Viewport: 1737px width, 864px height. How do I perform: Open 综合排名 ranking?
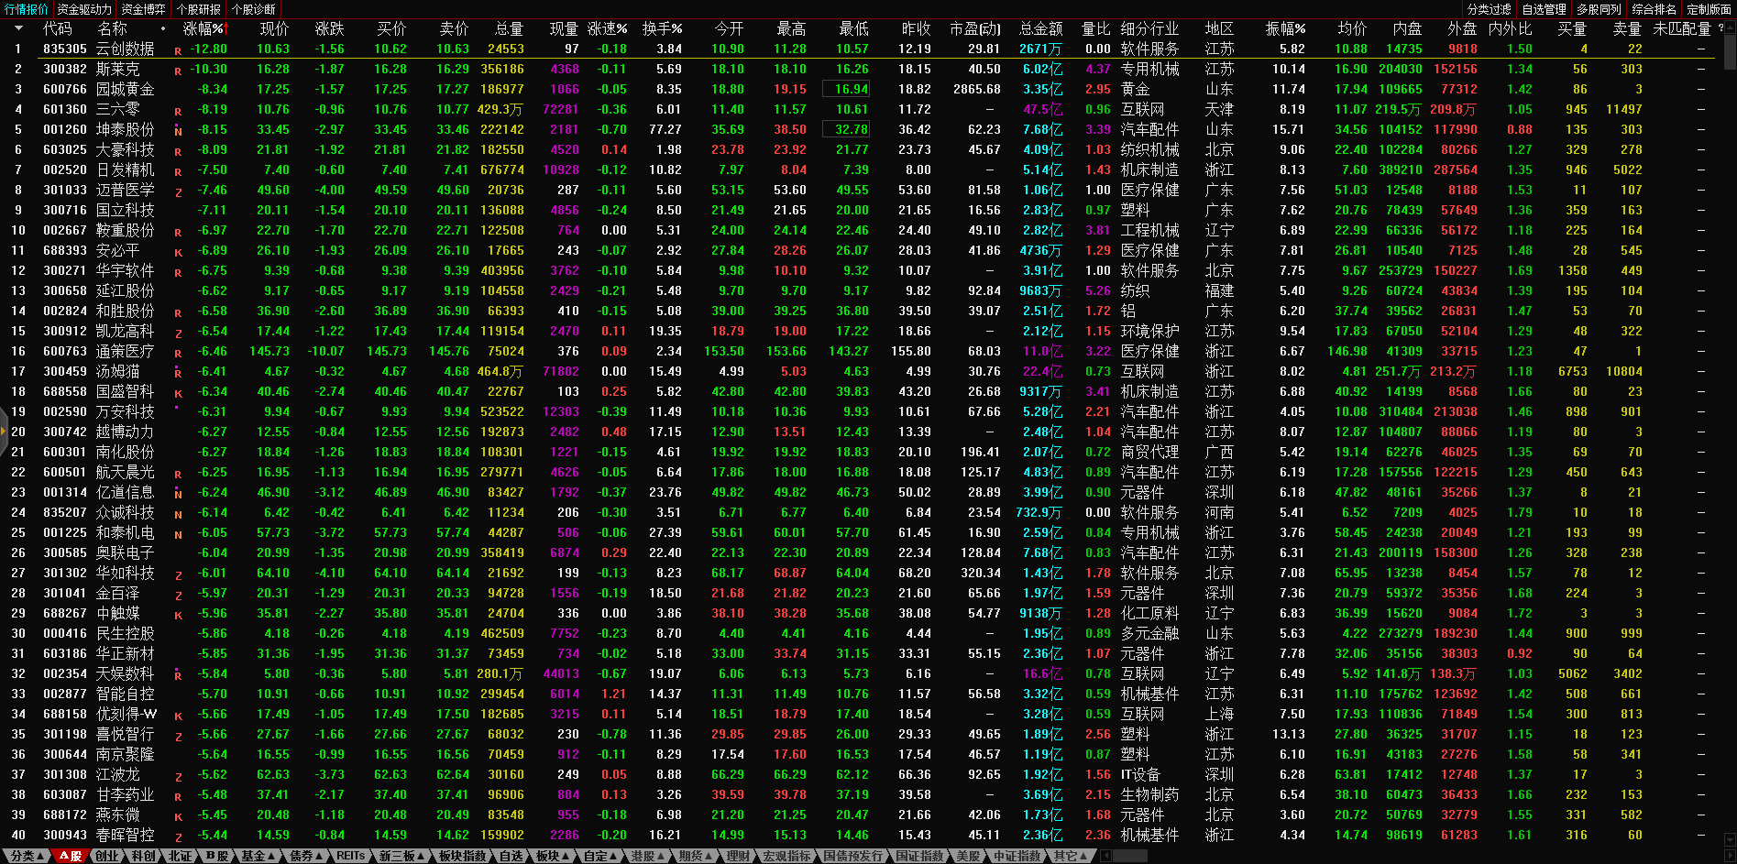(x=1654, y=9)
